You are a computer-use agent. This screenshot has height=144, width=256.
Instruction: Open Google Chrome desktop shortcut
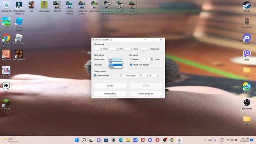[x=6, y=40]
